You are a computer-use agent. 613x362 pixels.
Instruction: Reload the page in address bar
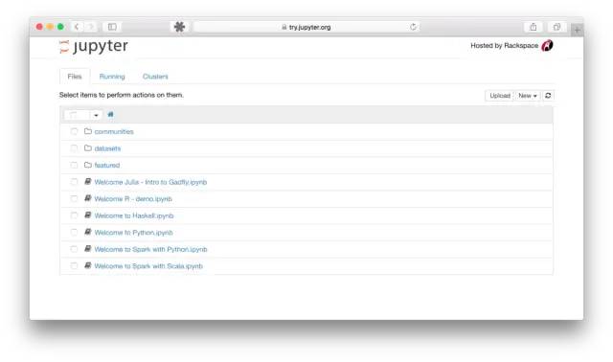pyautogui.click(x=413, y=27)
